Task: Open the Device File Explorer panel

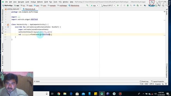Action: [167, 71]
